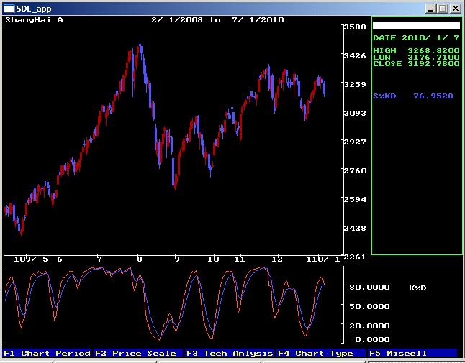The width and height of the screenshot is (465, 363).
Task: Click the 80.0000 KD axis label
Action: pyautogui.click(x=369, y=288)
